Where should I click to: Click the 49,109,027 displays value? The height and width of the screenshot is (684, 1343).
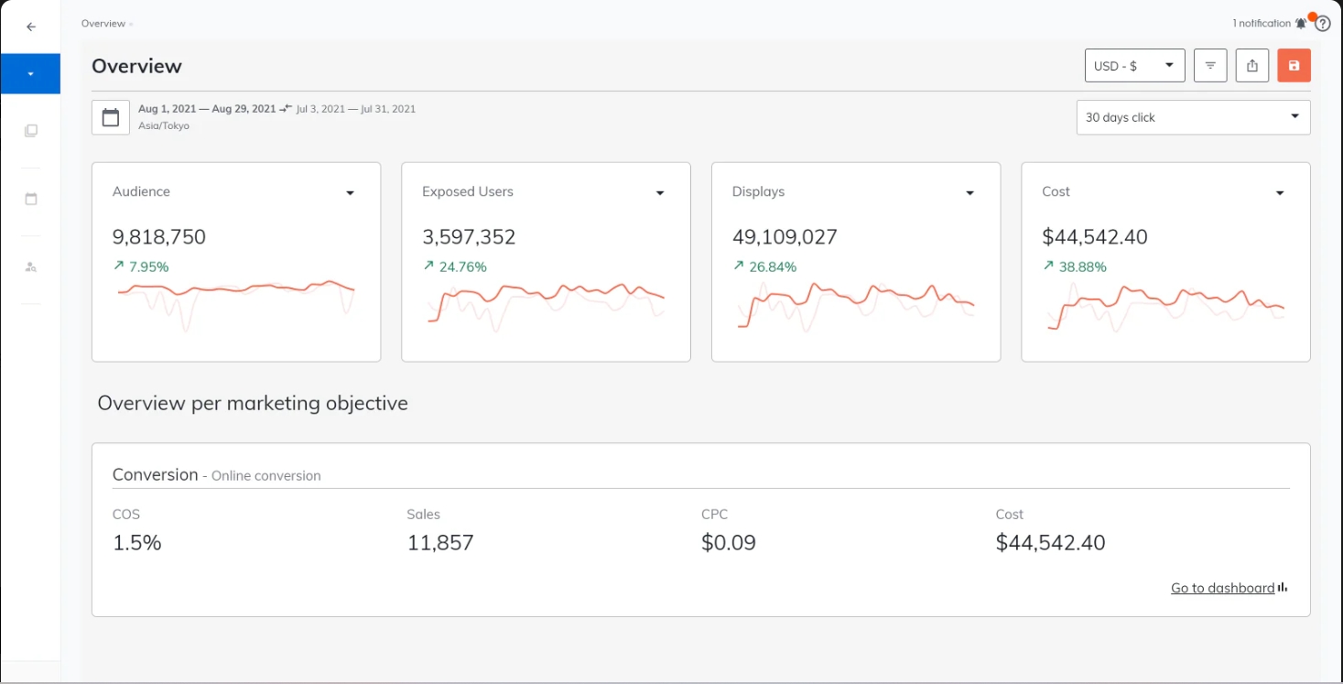click(x=785, y=237)
